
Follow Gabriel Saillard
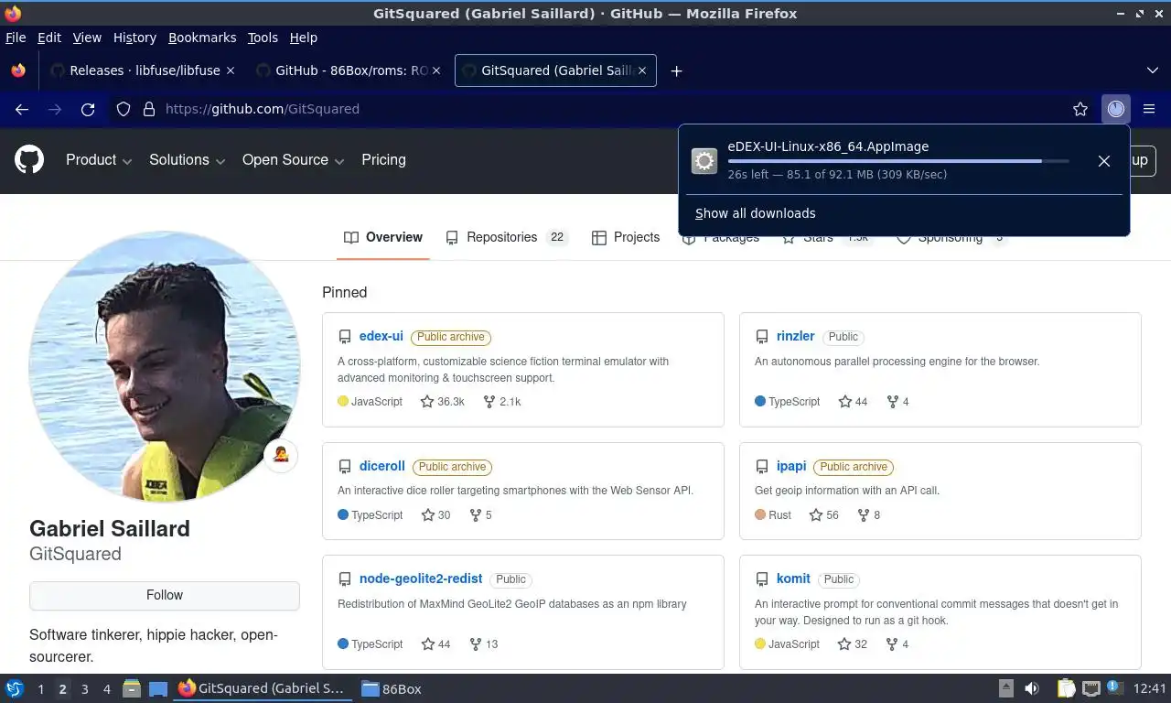[x=165, y=595]
